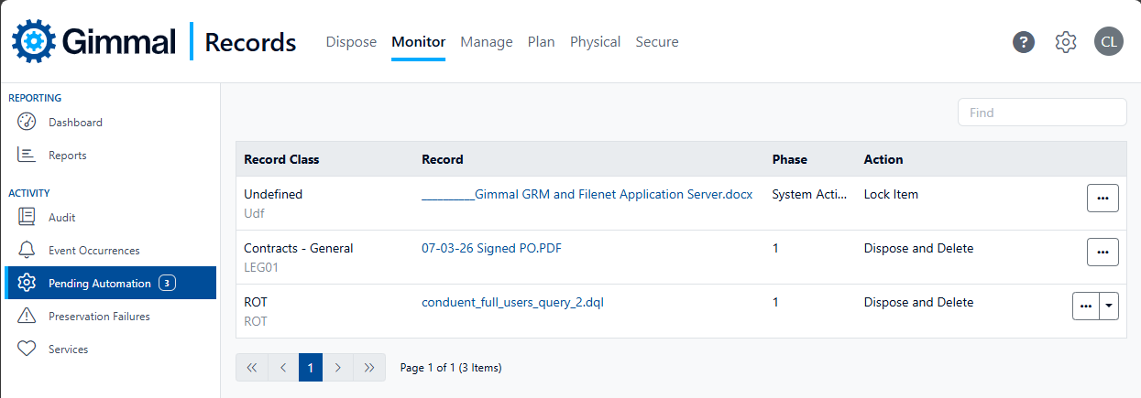Image resolution: width=1141 pixels, height=398 pixels.
Task: Open Preservation Failures warning item
Action: point(99,317)
